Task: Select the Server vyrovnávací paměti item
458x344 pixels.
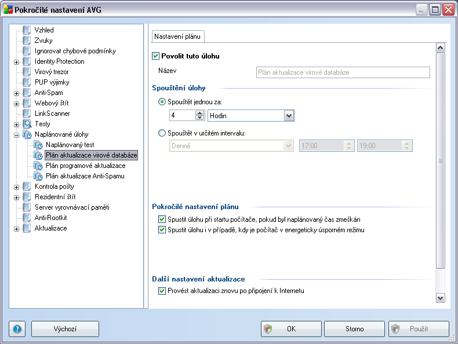Action: tap(72, 207)
